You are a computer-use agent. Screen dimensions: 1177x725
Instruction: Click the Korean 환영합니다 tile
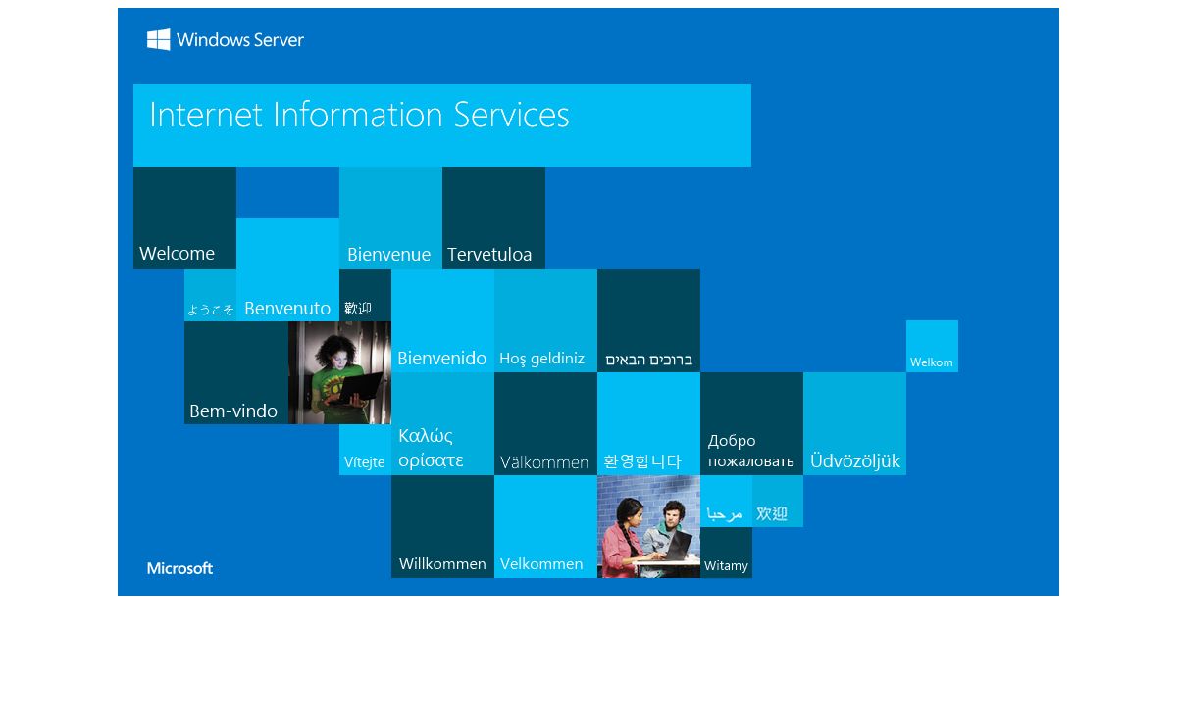click(x=648, y=423)
